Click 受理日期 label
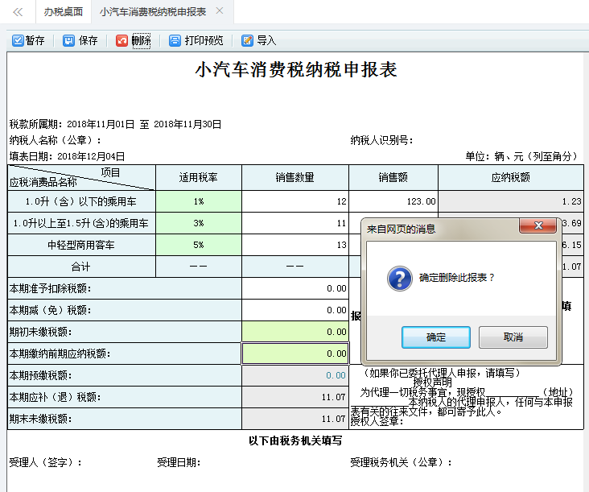The height and width of the screenshot is (492, 589). coord(179,462)
